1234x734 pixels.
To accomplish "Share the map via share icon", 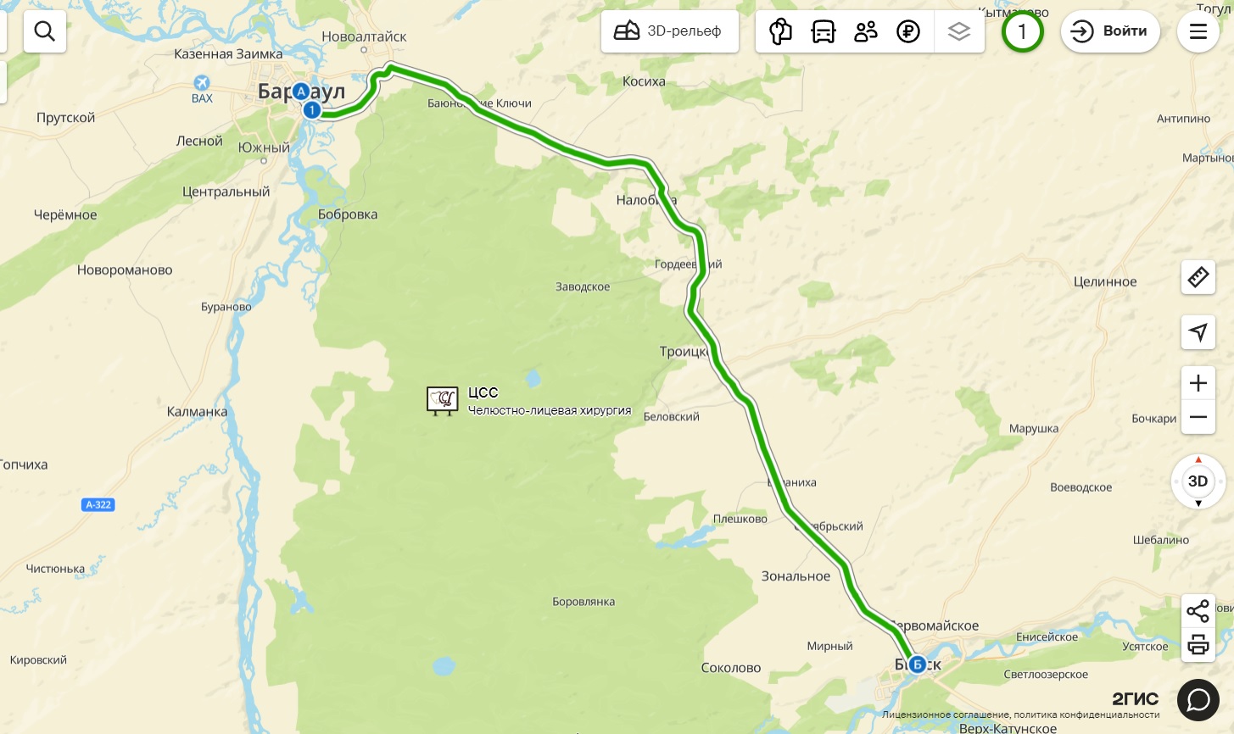I will [1198, 611].
